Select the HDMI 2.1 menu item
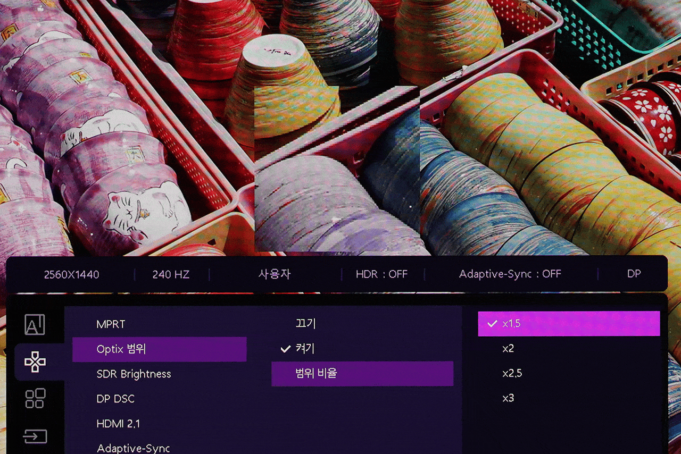681x454 pixels. point(118,424)
